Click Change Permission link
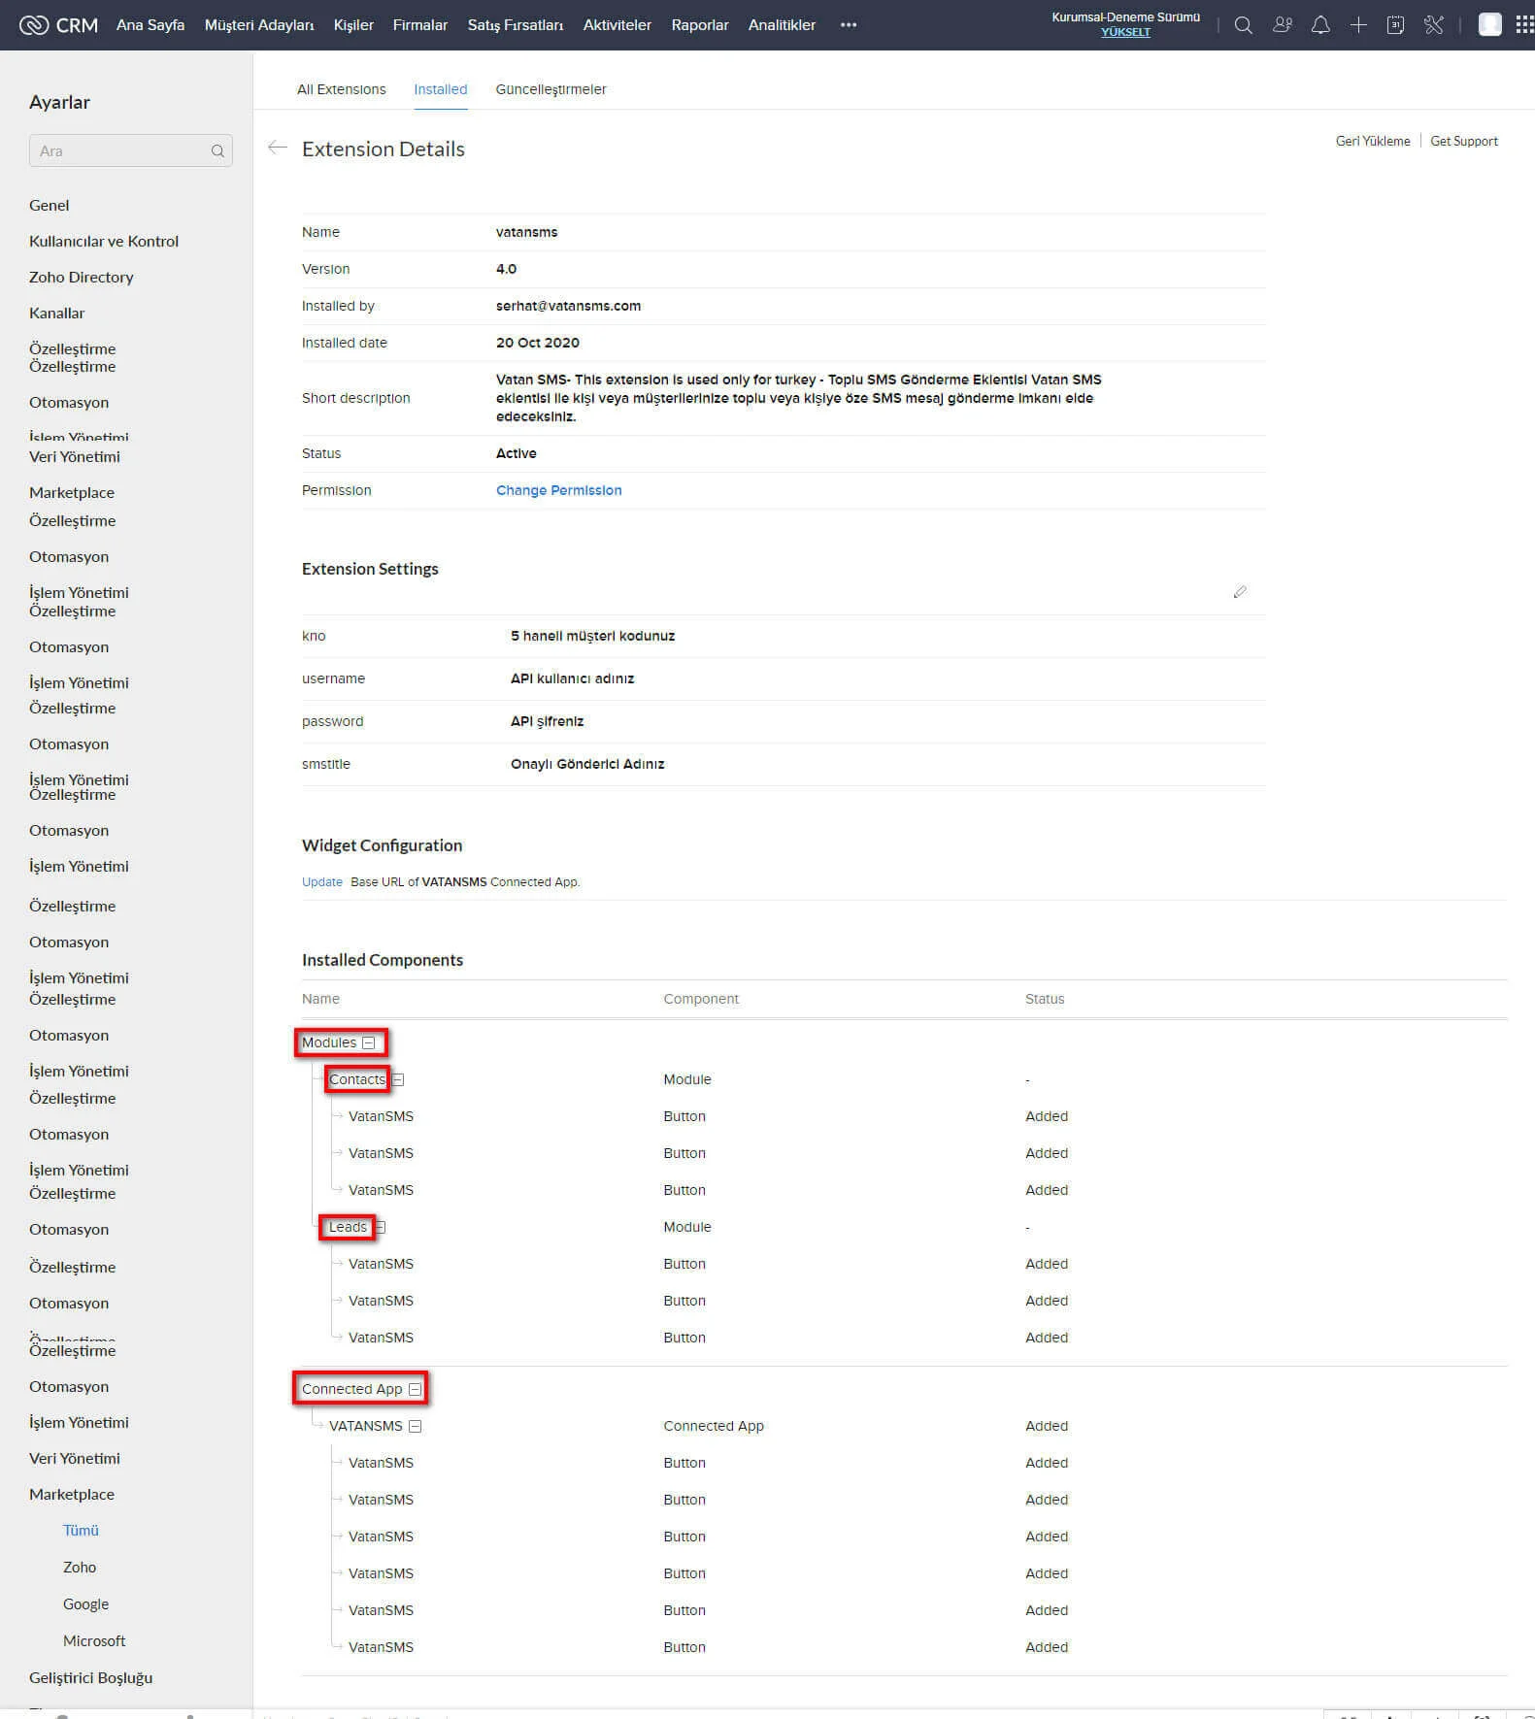The width and height of the screenshot is (1535, 1719). [x=559, y=490]
